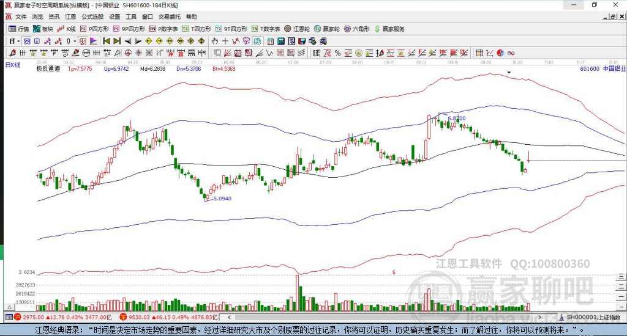
Task: Open the 江恩 menu
Action: pos(70,16)
